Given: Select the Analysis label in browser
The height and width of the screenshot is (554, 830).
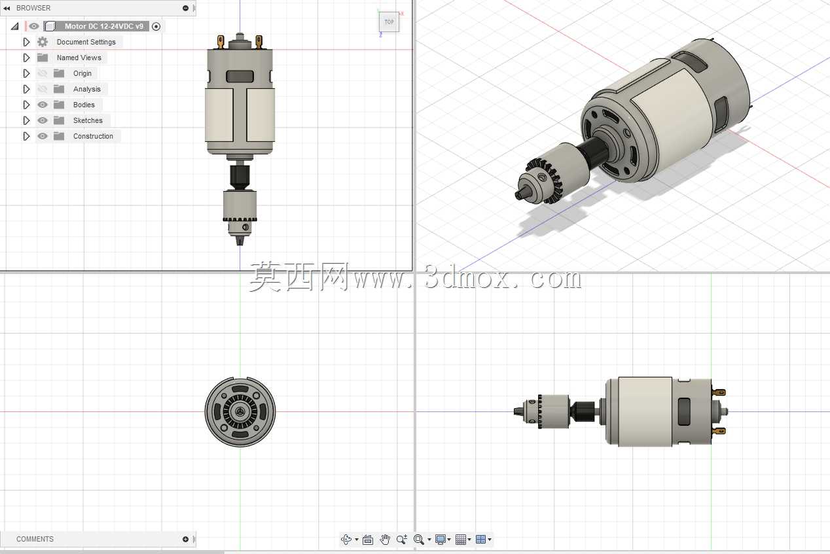Looking at the screenshot, I should (87, 89).
